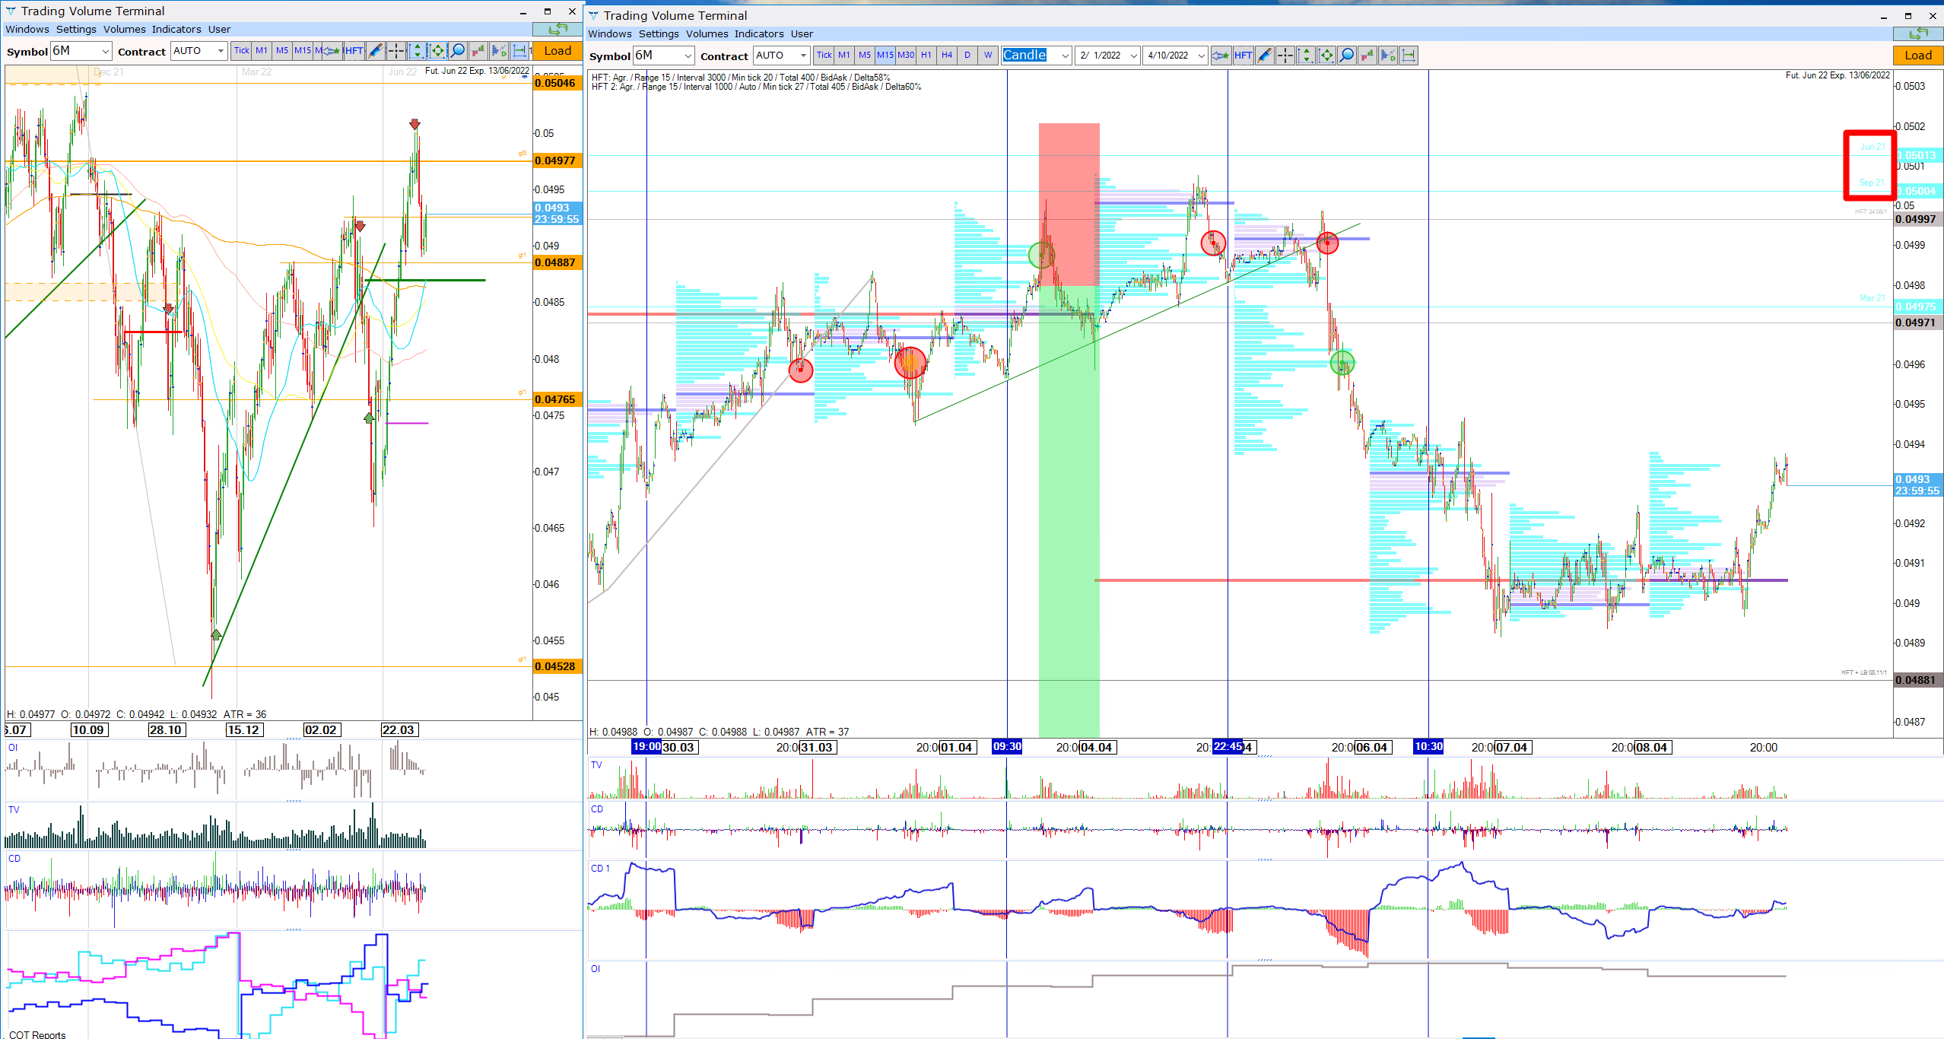Activate crosshair tool in left window toolbar
Image resolution: width=1944 pixels, height=1039 pixels.
[395, 51]
